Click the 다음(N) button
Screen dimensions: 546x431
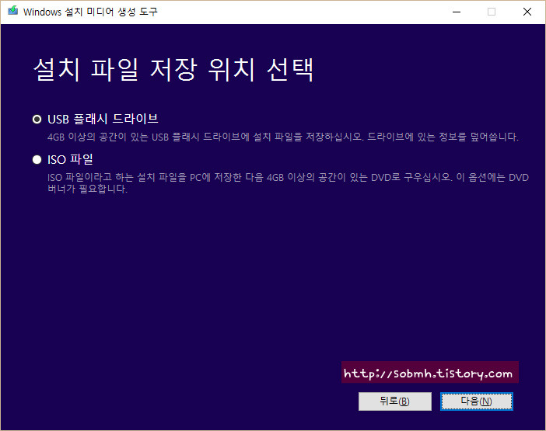pos(476,401)
